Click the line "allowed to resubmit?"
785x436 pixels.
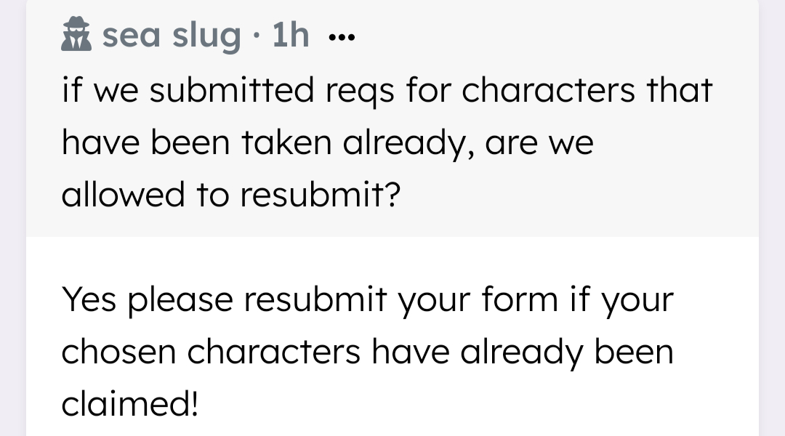231,195
